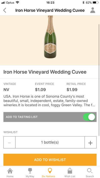
Task: Go to Home house icon
Action: (x=10, y=171)
